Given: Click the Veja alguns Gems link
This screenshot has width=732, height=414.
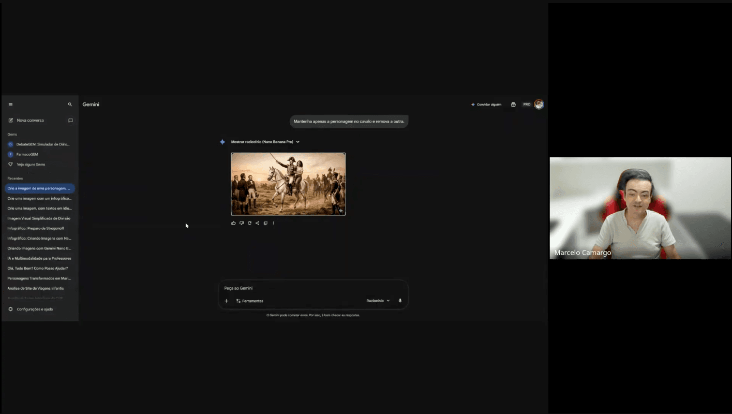Looking at the screenshot, I should (31, 165).
